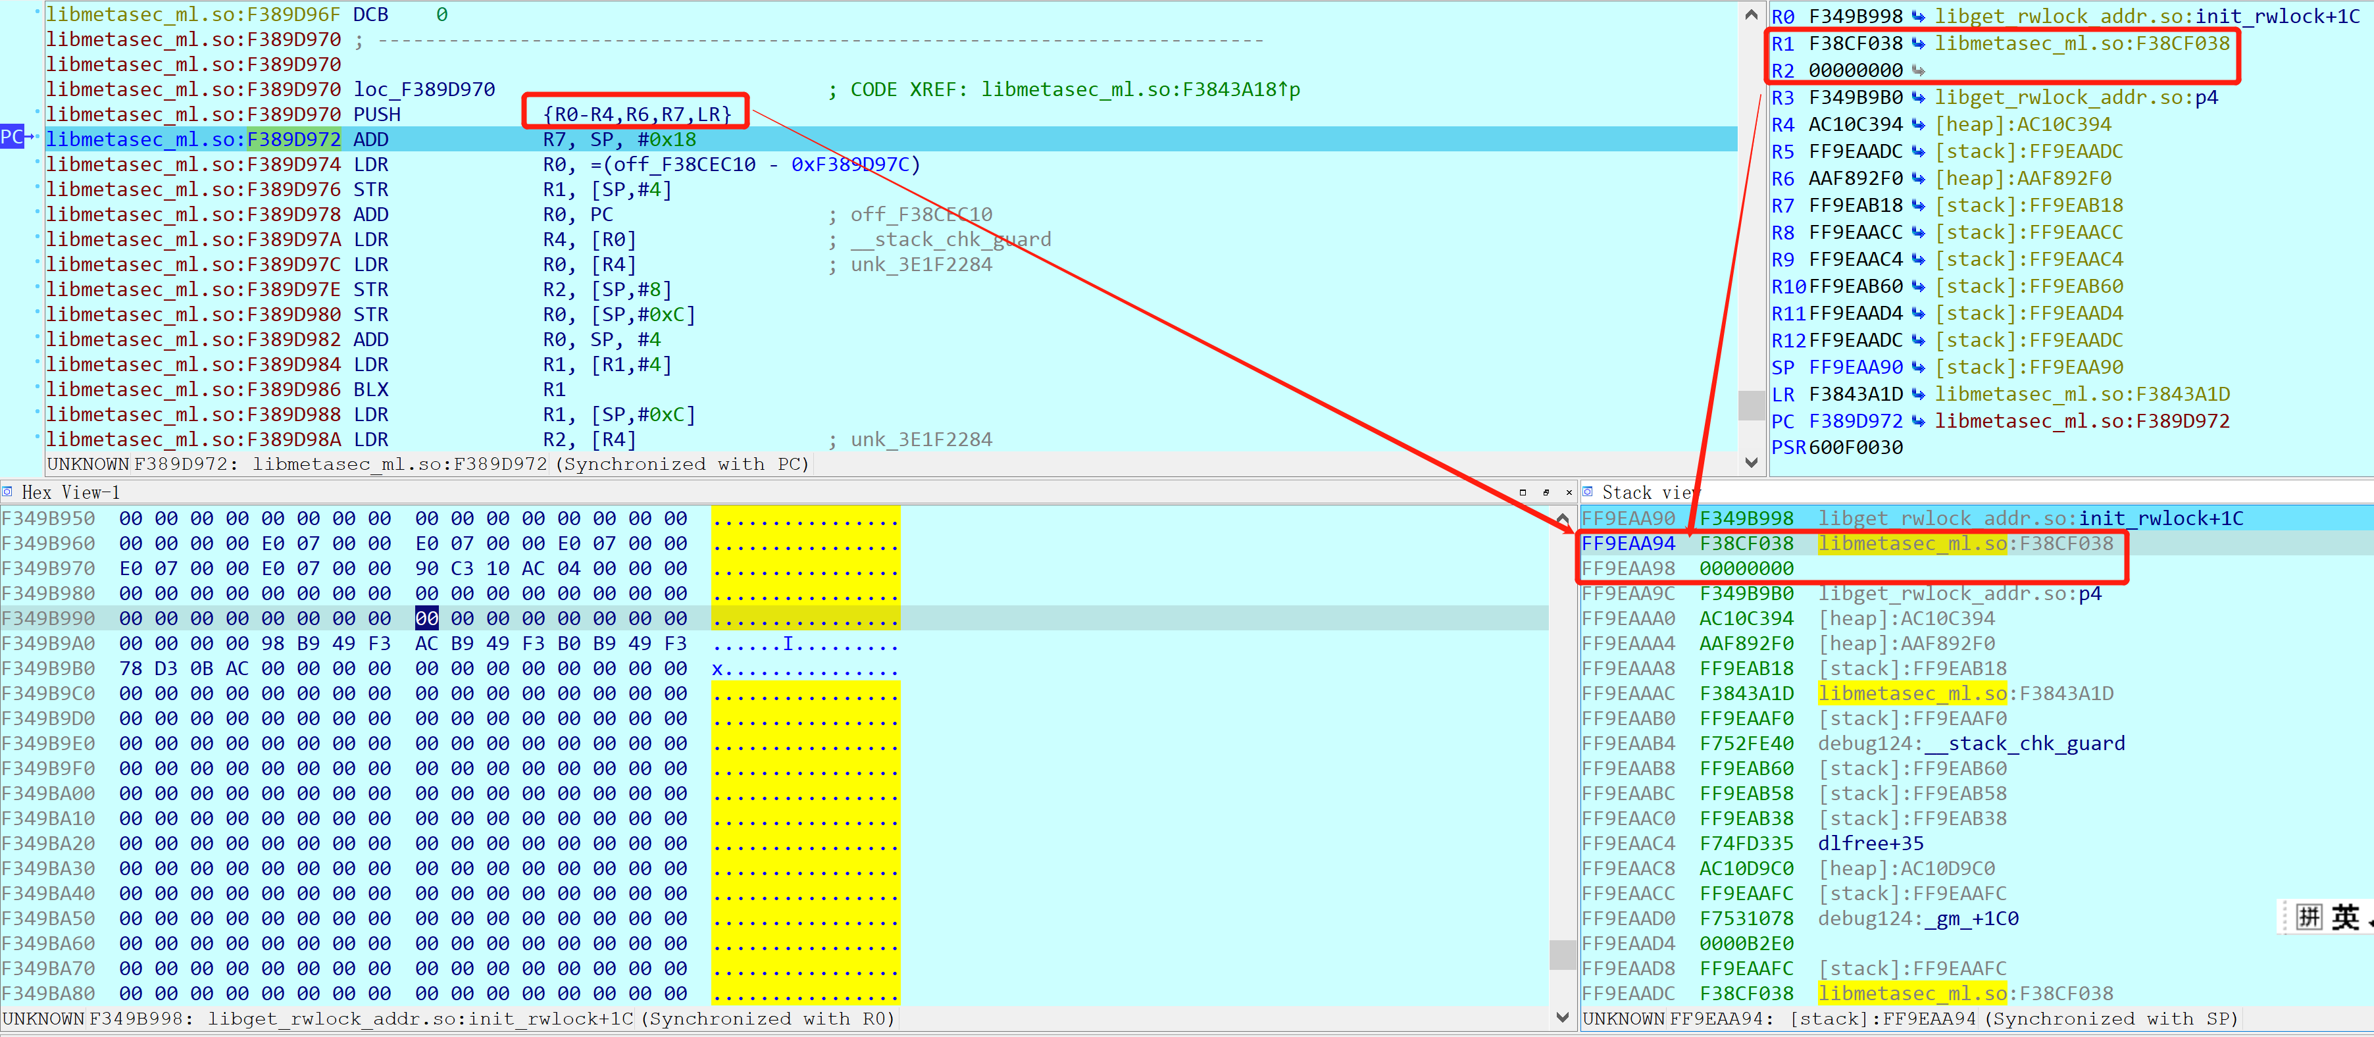Click jump arrow next to R10 register
This screenshot has width=2374, height=1037.
point(1918,287)
